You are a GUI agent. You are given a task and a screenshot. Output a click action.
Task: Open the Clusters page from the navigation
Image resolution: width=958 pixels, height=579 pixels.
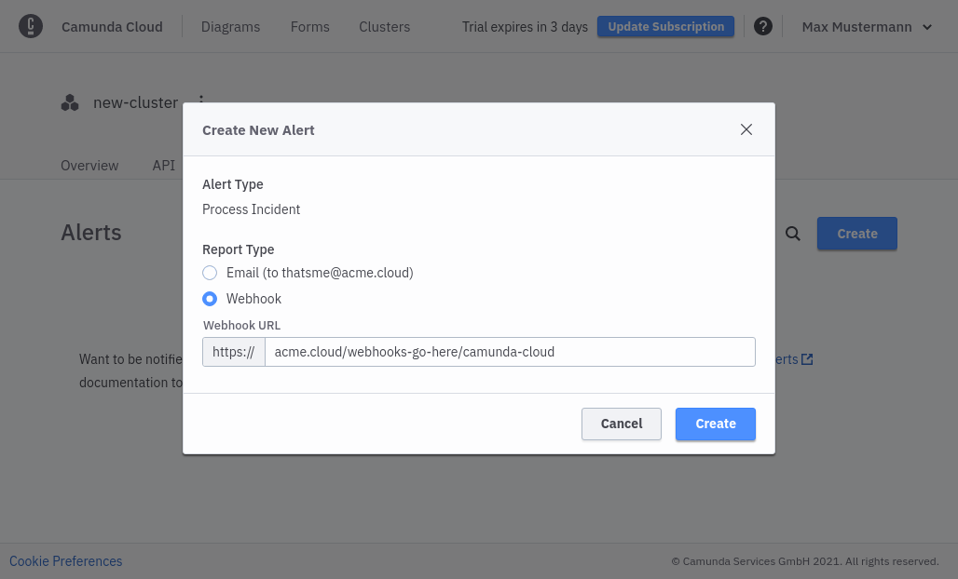coord(384,27)
